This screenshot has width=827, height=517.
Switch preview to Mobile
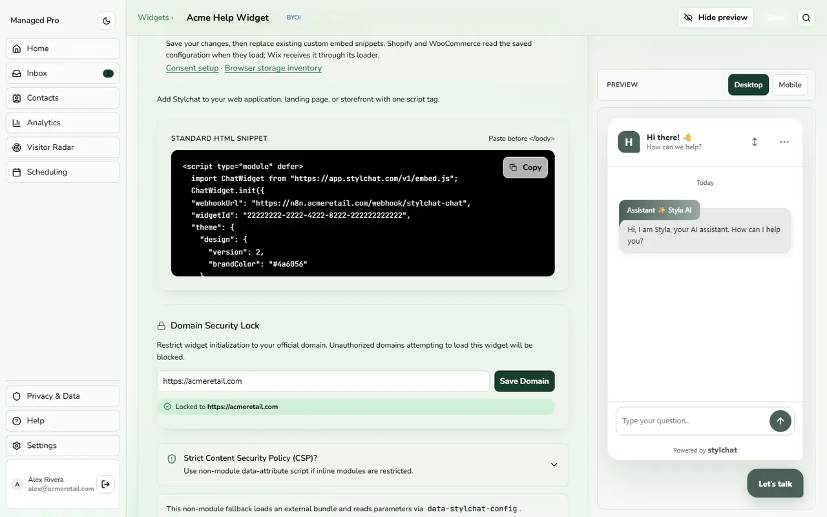pyautogui.click(x=790, y=85)
